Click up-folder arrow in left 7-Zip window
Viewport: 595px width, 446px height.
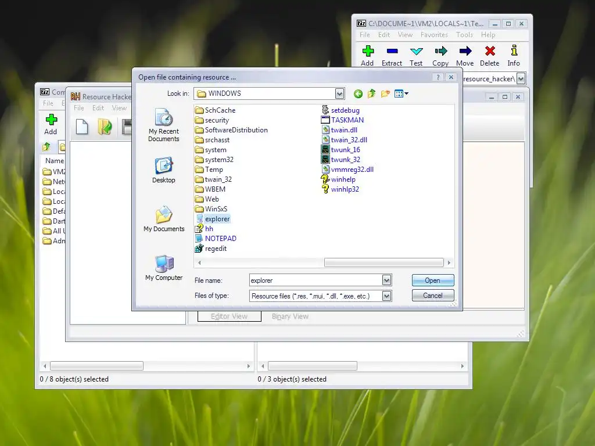[46, 147]
